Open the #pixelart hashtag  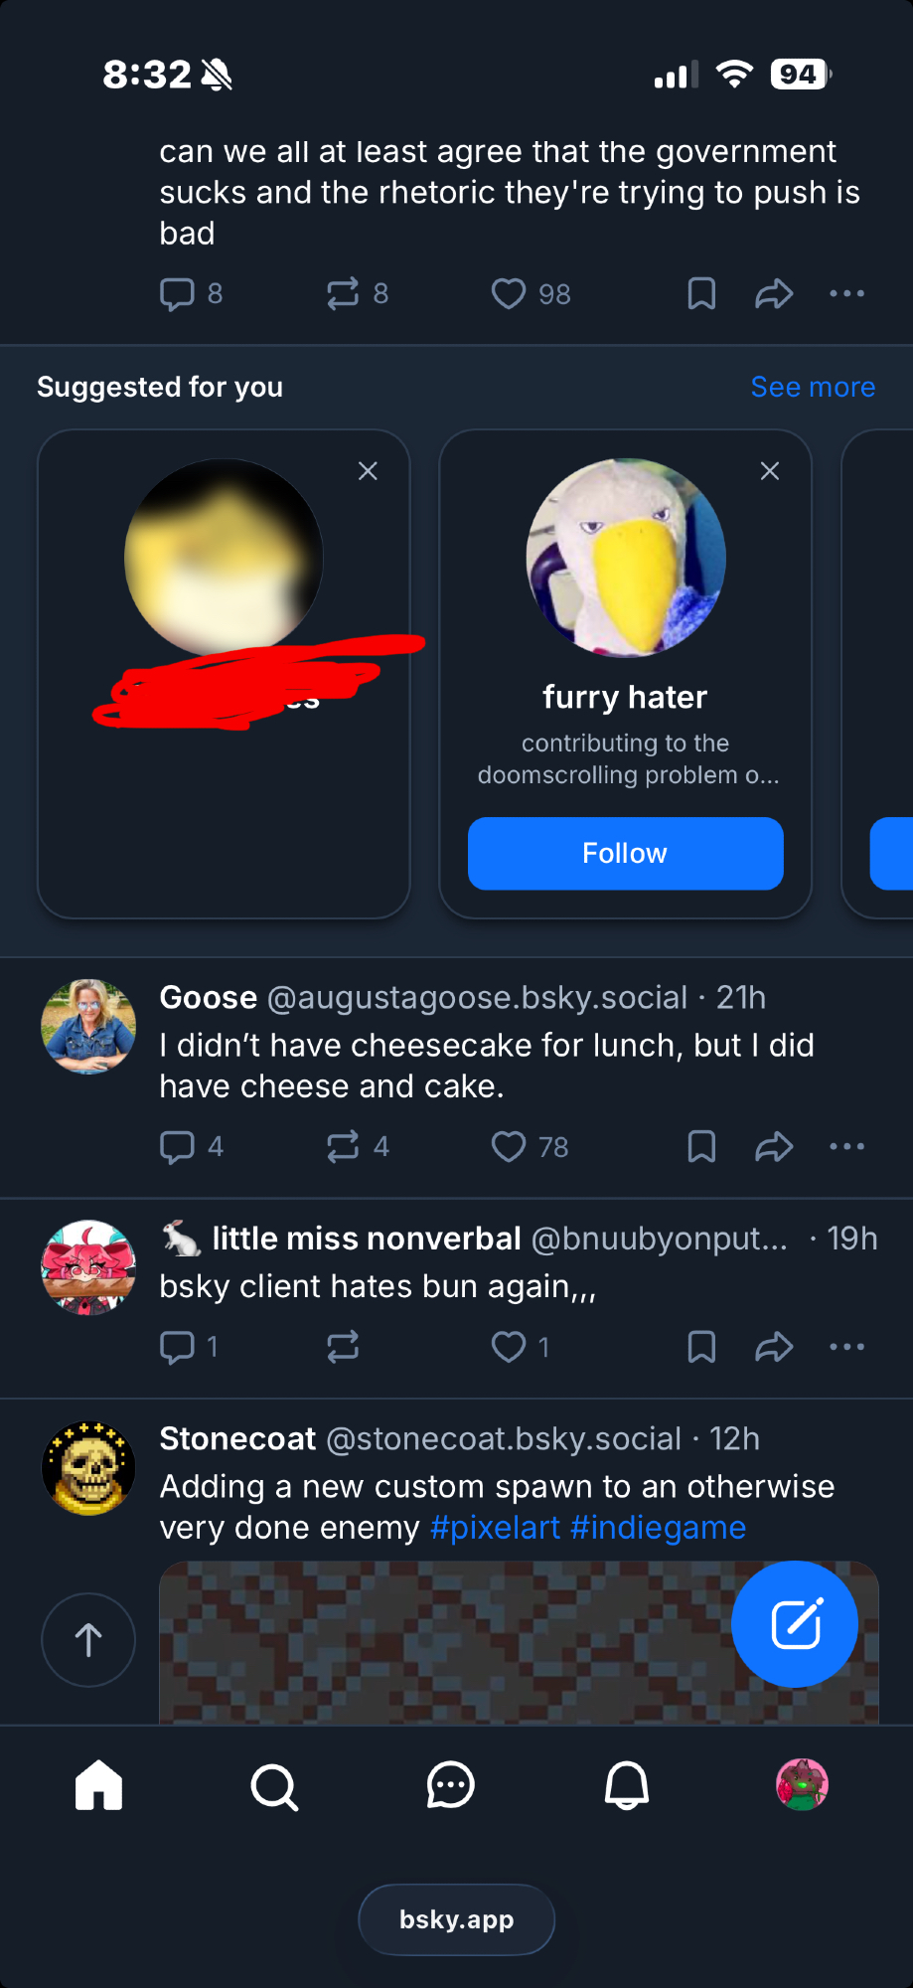495,1528
